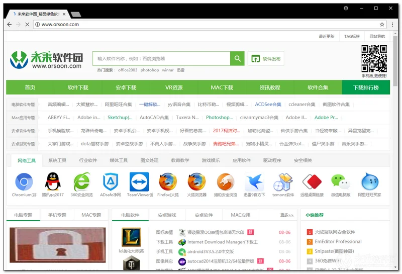The width and height of the screenshot is (402, 274).
Task: Open Internet Download Manager entry
Action: click(223, 242)
